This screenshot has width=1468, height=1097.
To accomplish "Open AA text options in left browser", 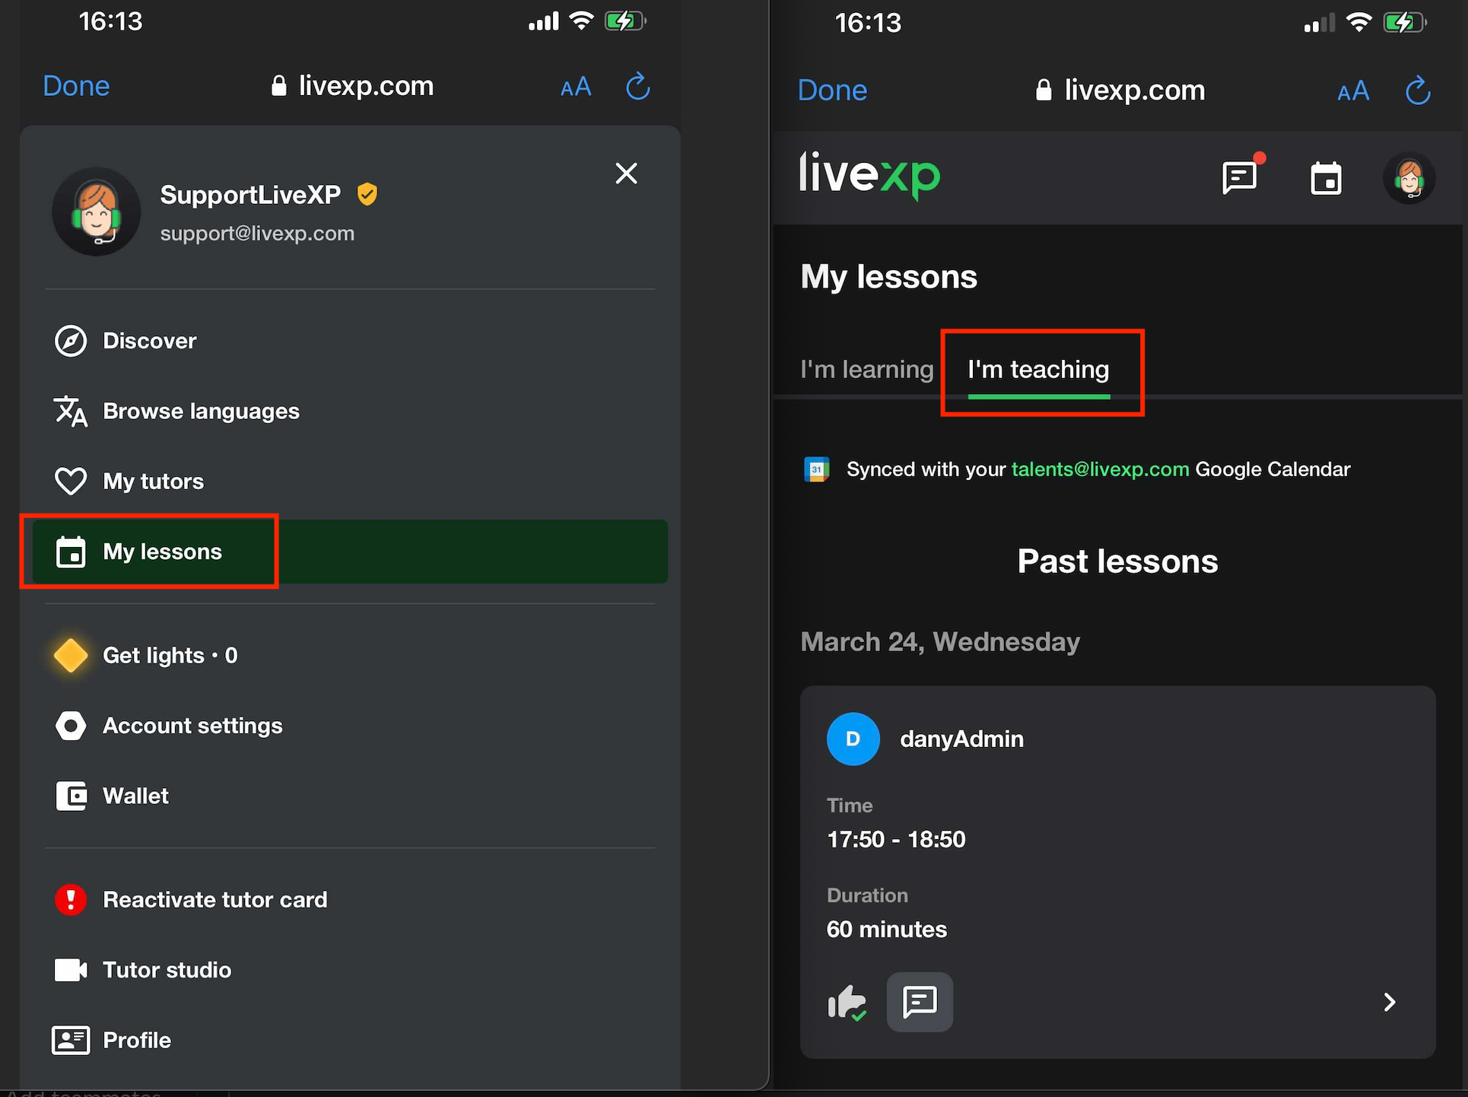I will [576, 87].
